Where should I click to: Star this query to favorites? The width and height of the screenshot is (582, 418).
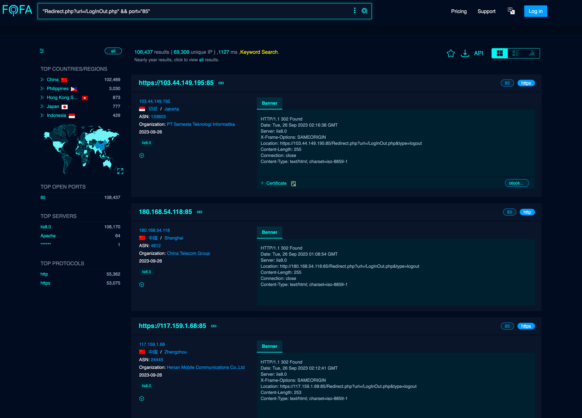point(450,53)
